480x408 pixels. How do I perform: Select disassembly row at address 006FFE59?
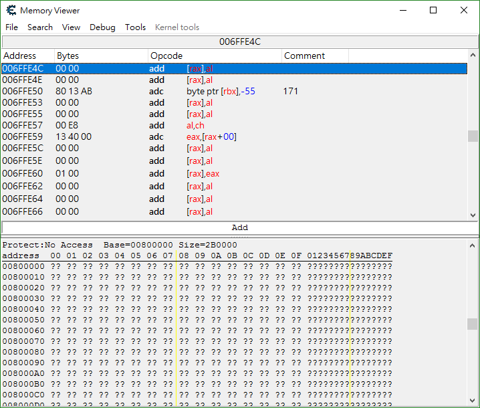[x=234, y=136]
